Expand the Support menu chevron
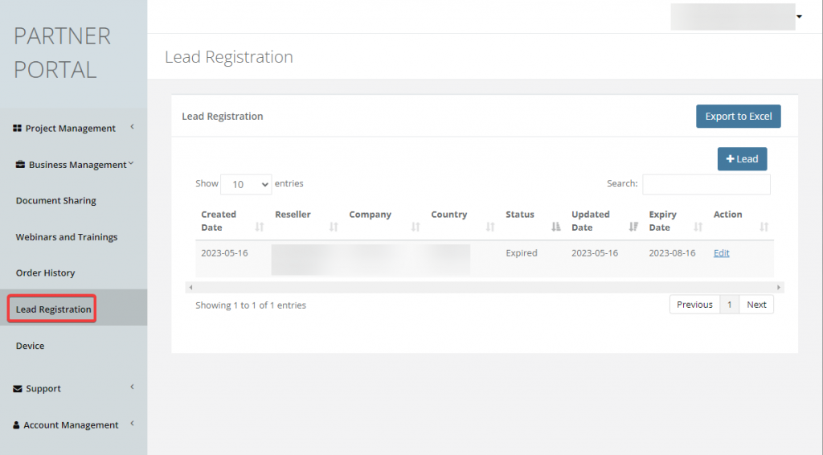The width and height of the screenshot is (823, 455). point(132,387)
